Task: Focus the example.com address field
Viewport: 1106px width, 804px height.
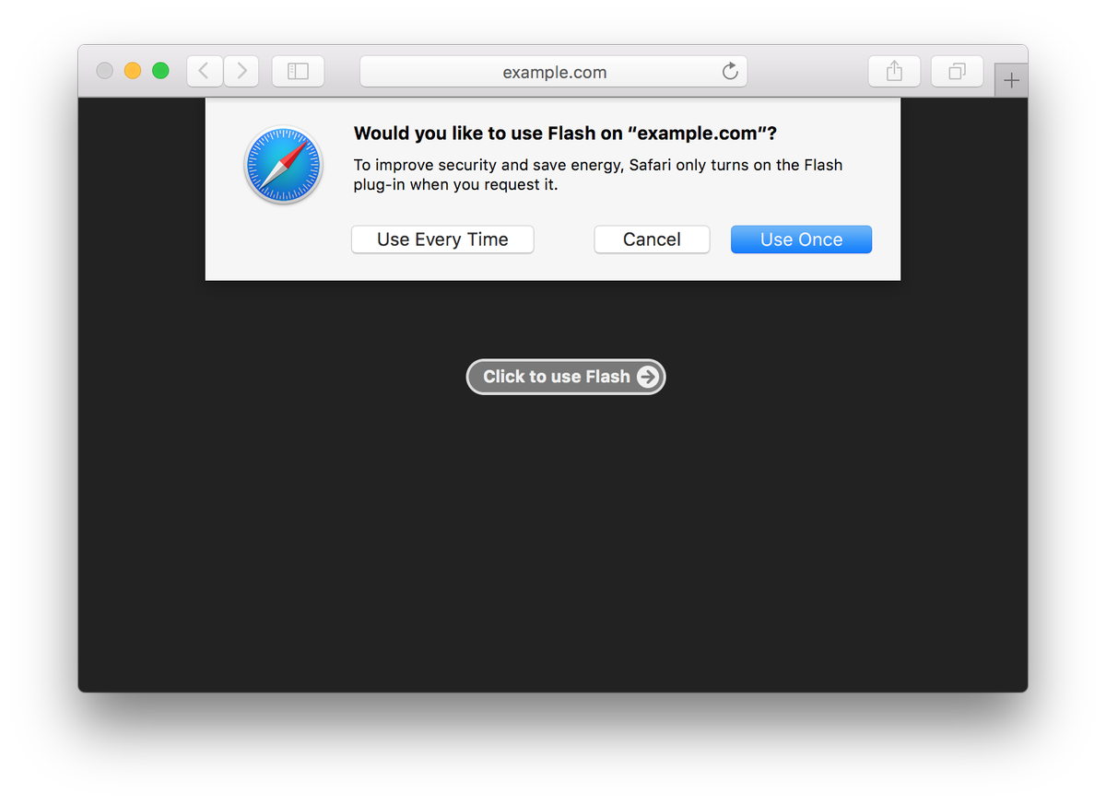Action: [553, 72]
